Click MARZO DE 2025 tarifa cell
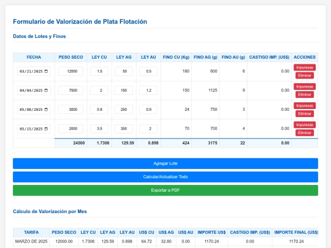 (x=31, y=241)
